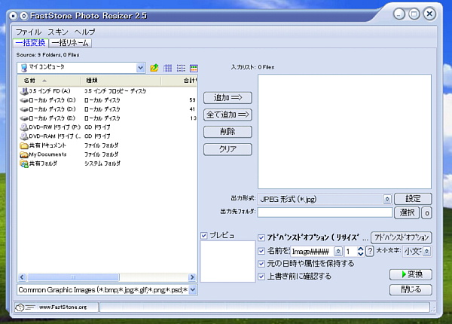This screenshot has width=452, height=324.
Task: Click the small 'o' button beside 選択
Action: [x=427, y=213]
